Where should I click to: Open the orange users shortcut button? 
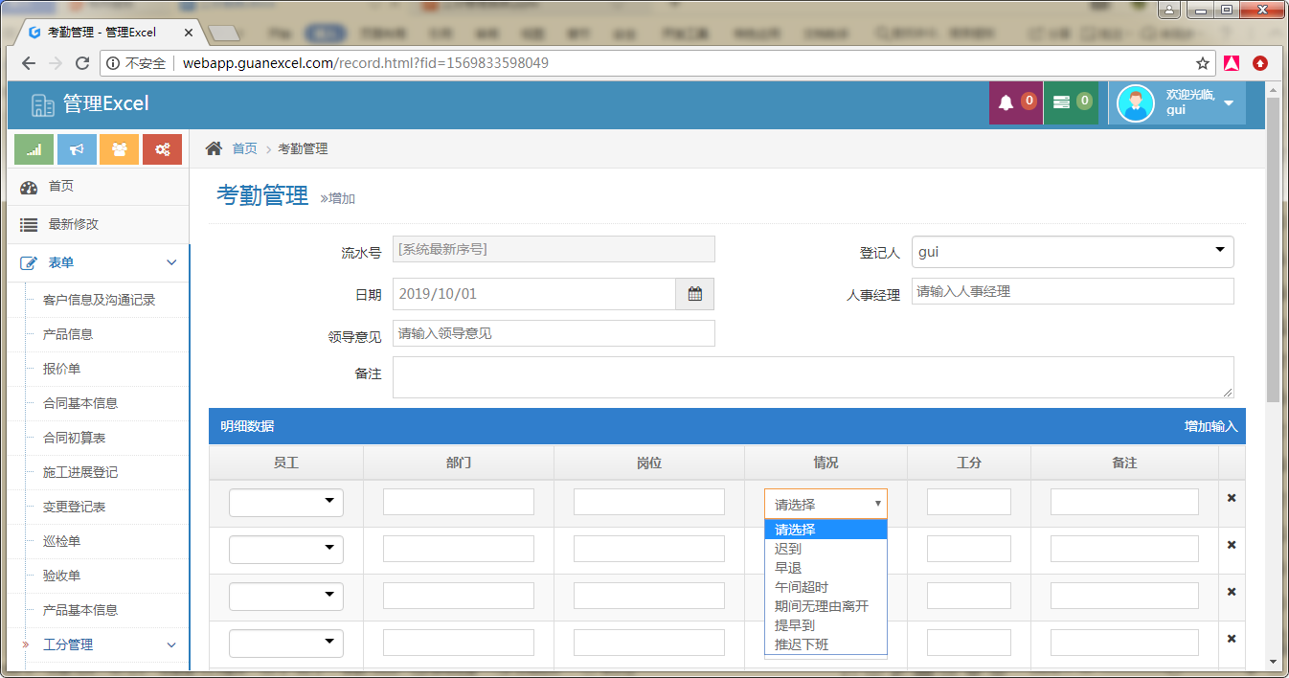[119, 149]
